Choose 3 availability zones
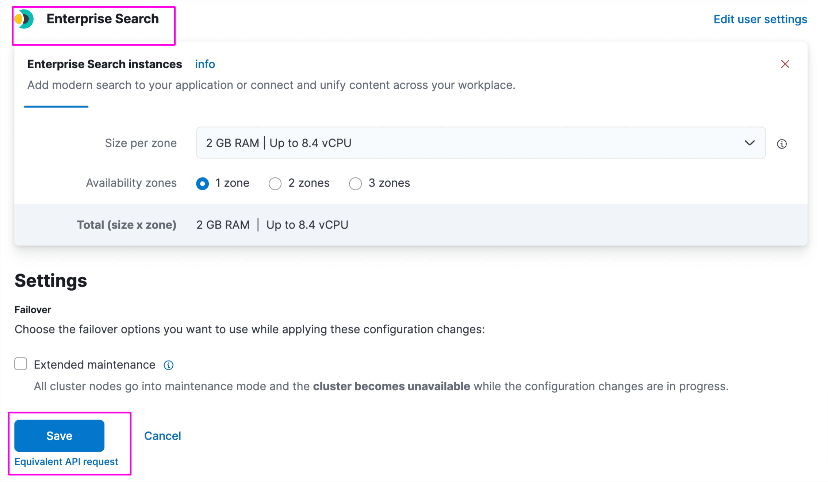828x482 pixels. click(356, 184)
